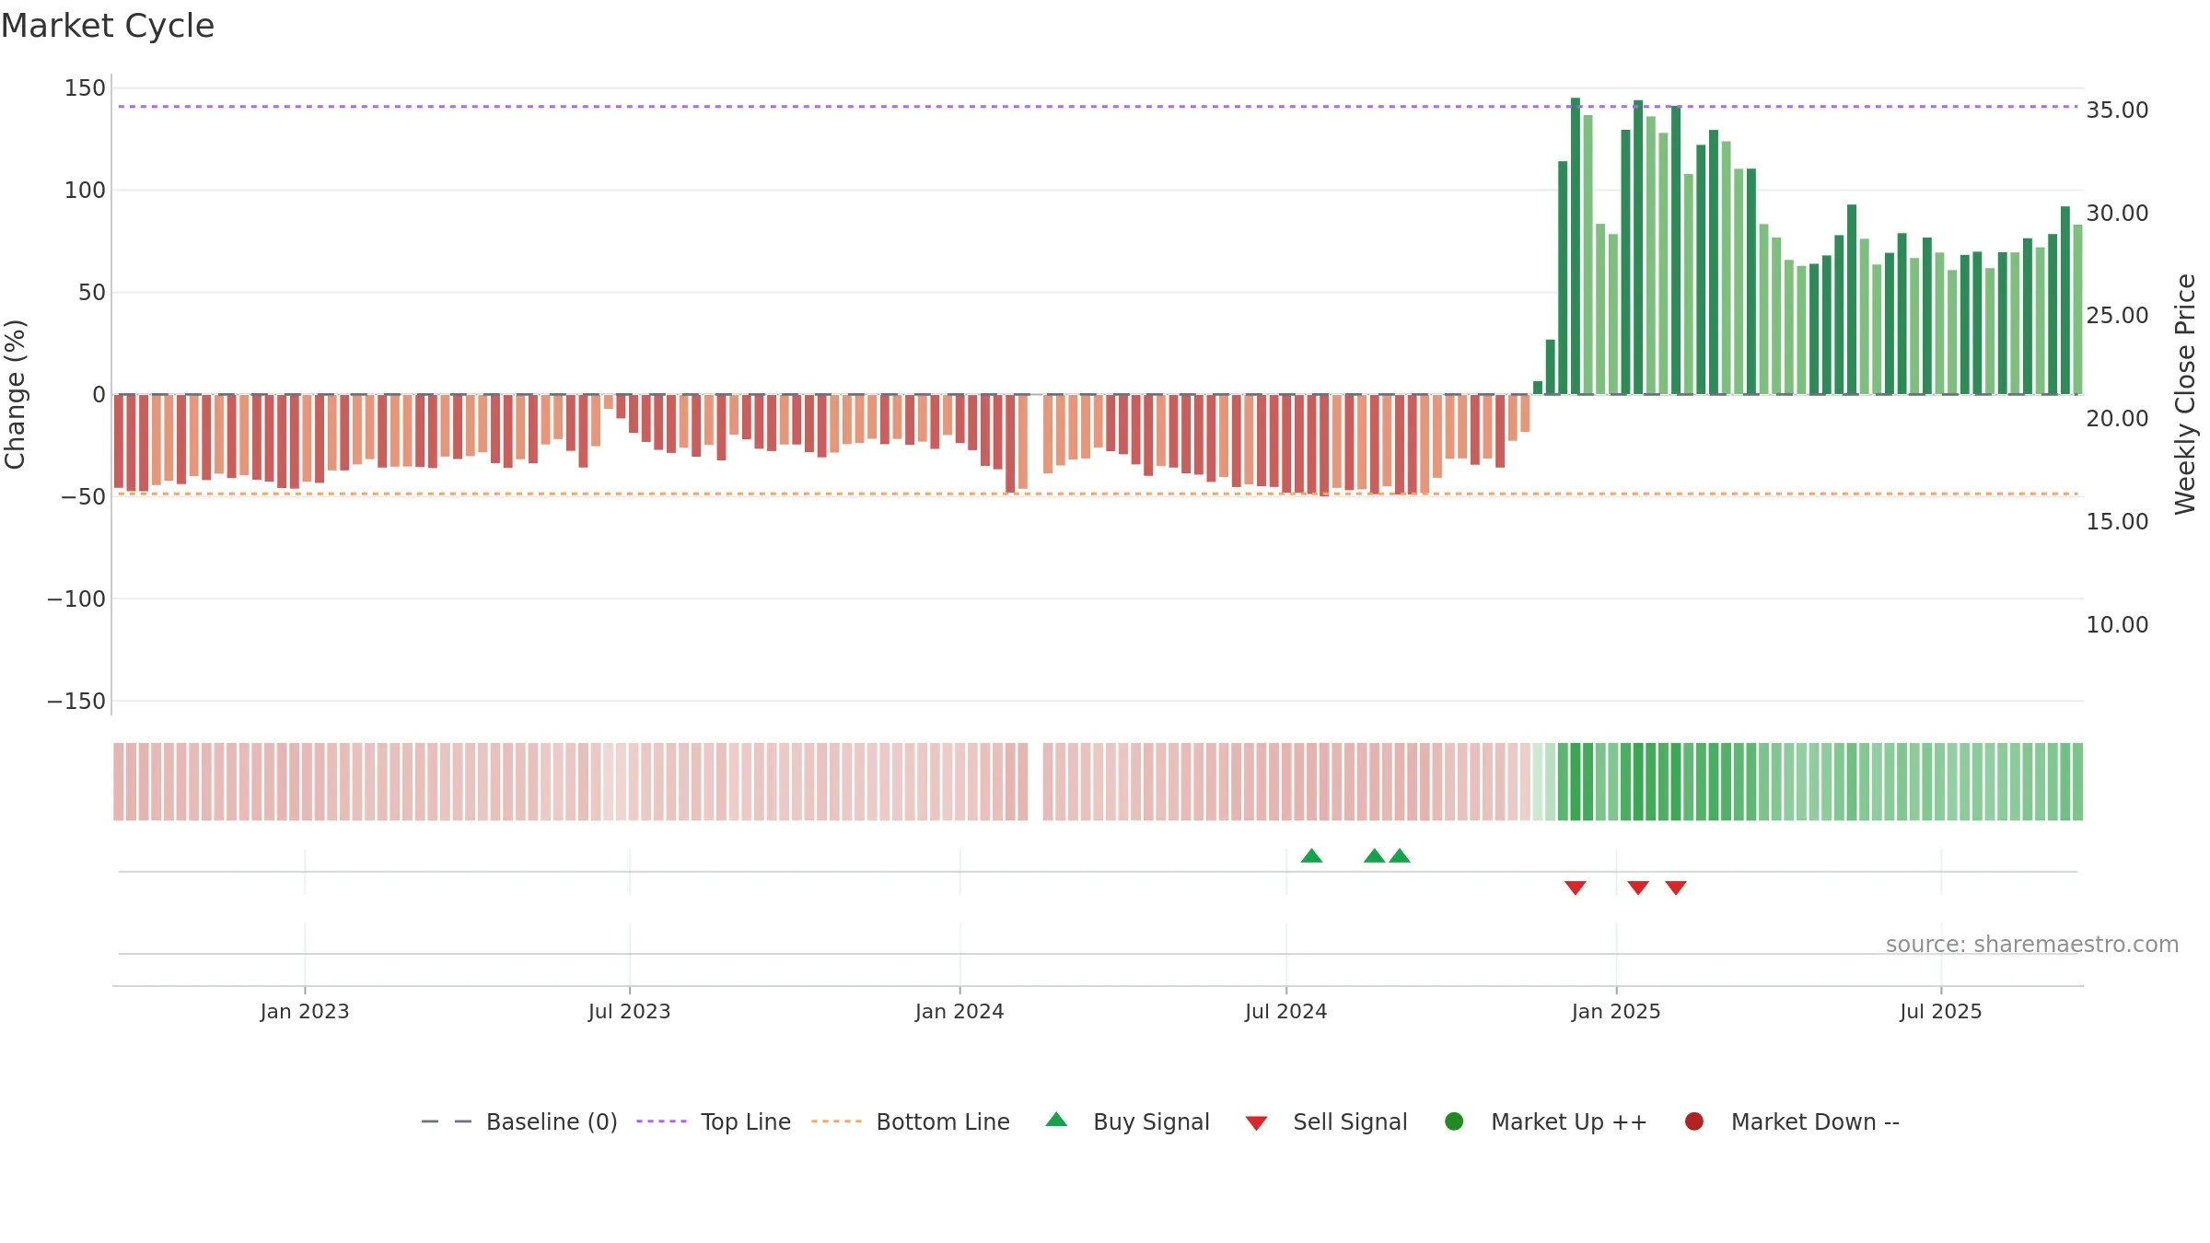Click the first buy signal triangle after Jul 2024
This screenshot has width=2210, height=1243.
(1311, 856)
